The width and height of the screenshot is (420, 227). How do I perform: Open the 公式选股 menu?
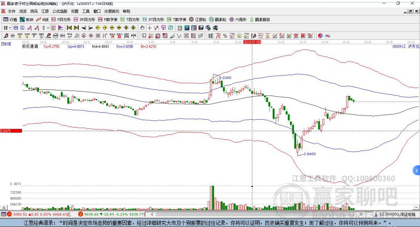pos(60,11)
